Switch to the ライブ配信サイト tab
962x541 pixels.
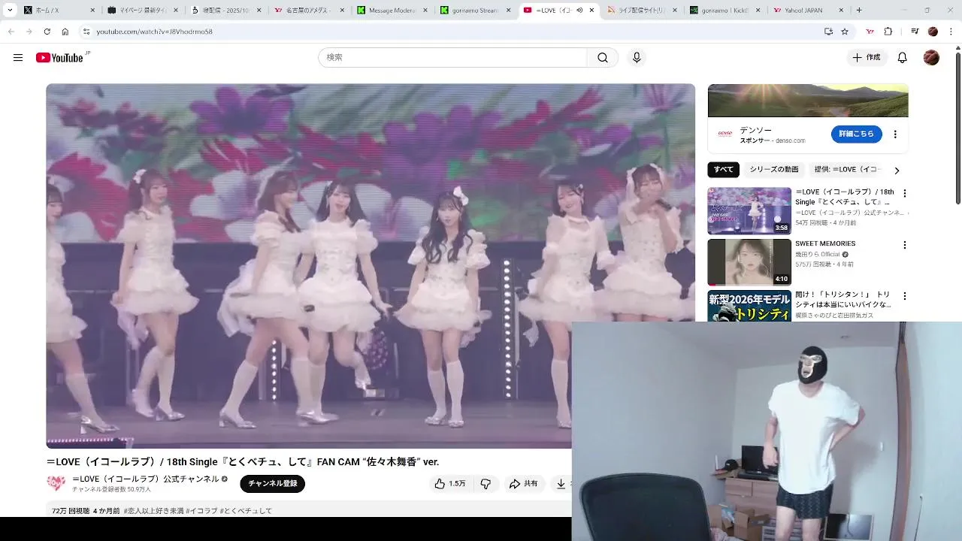[x=640, y=11]
